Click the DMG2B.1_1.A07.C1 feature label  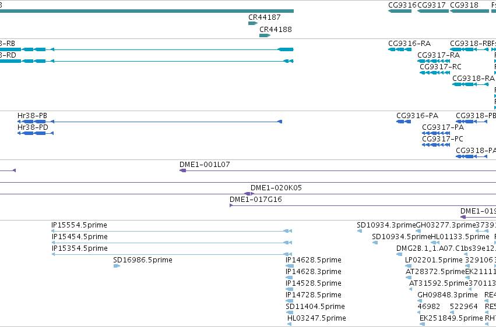pyautogui.click(x=429, y=248)
